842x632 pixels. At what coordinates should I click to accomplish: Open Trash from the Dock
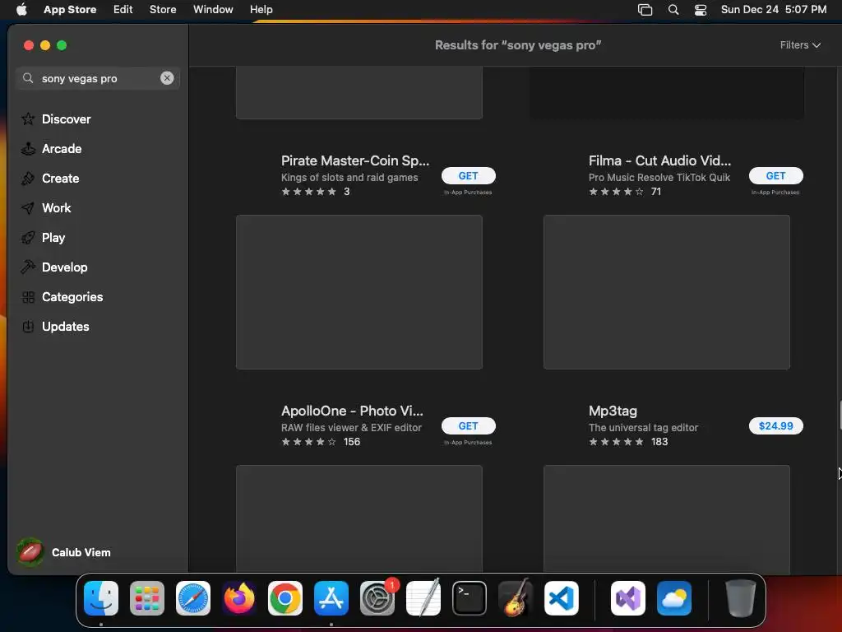(x=741, y=598)
